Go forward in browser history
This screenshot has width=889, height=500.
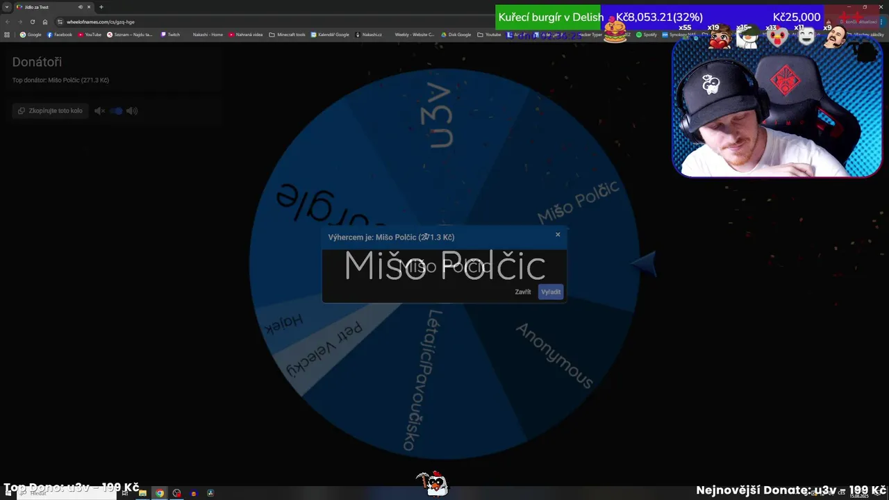click(20, 22)
